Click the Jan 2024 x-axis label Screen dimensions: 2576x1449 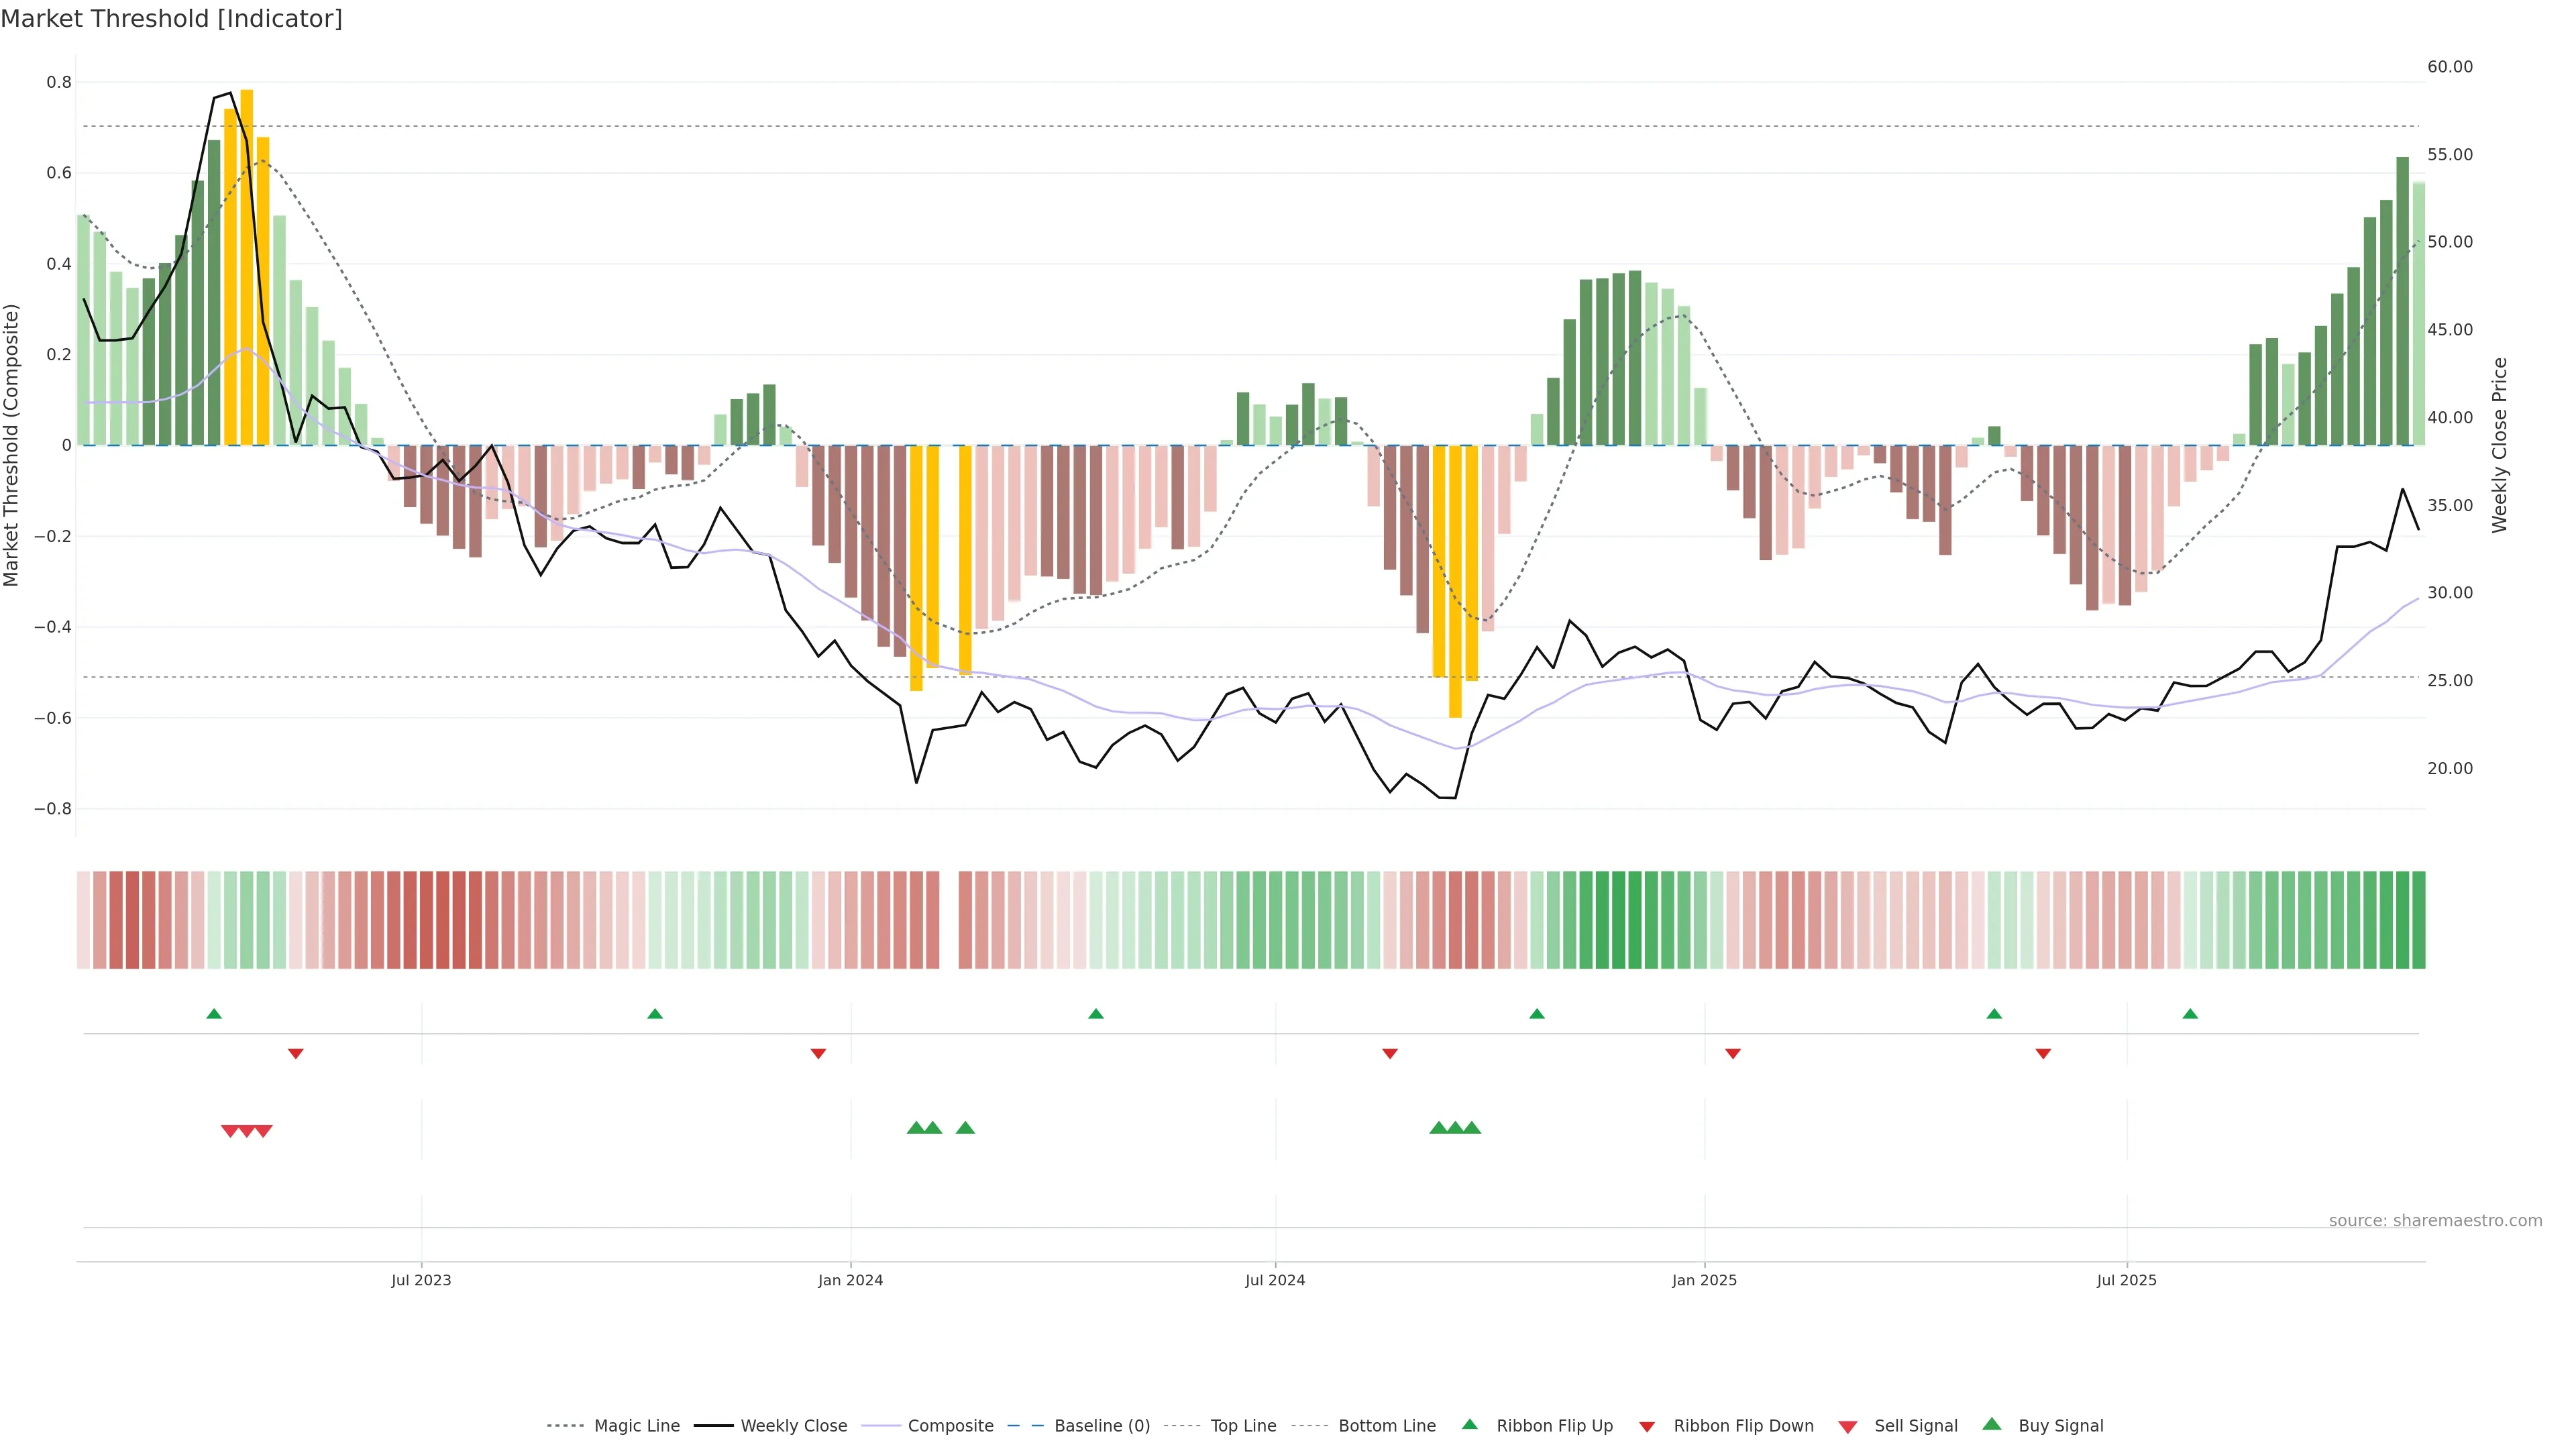click(850, 1280)
